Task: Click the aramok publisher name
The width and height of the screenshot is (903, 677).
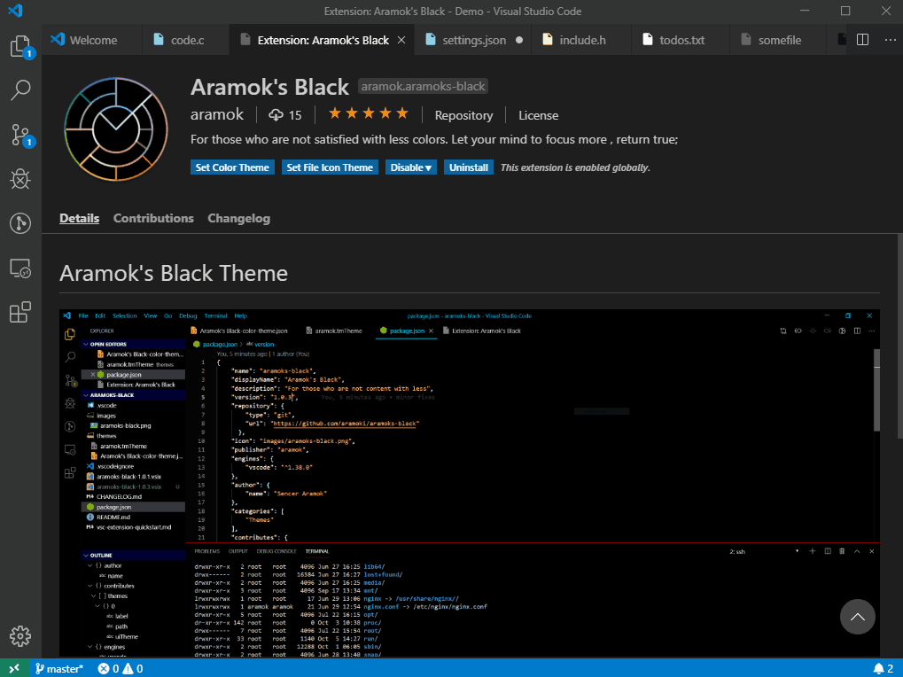Action: pyautogui.click(x=217, y=114)
